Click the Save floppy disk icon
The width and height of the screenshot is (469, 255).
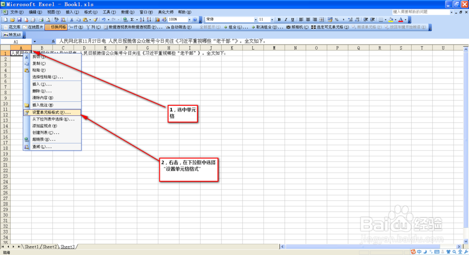19,20
